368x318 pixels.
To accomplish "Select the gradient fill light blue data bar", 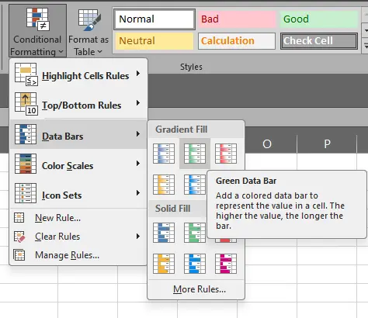I will (195, 185).
